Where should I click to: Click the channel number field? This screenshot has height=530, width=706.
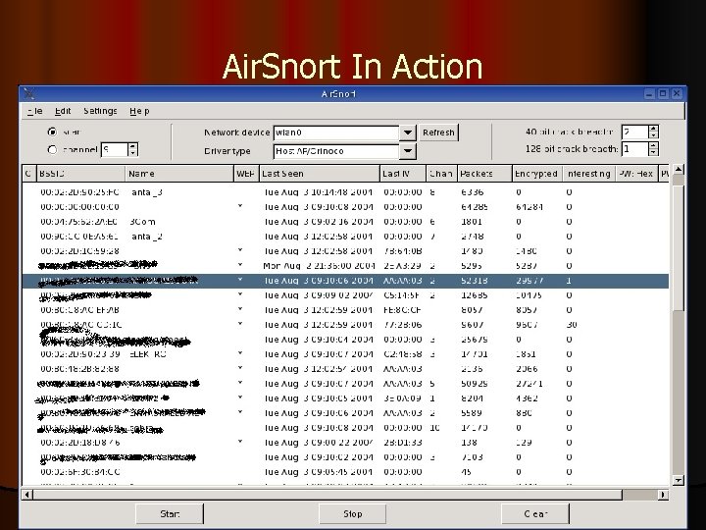(115, 149)
